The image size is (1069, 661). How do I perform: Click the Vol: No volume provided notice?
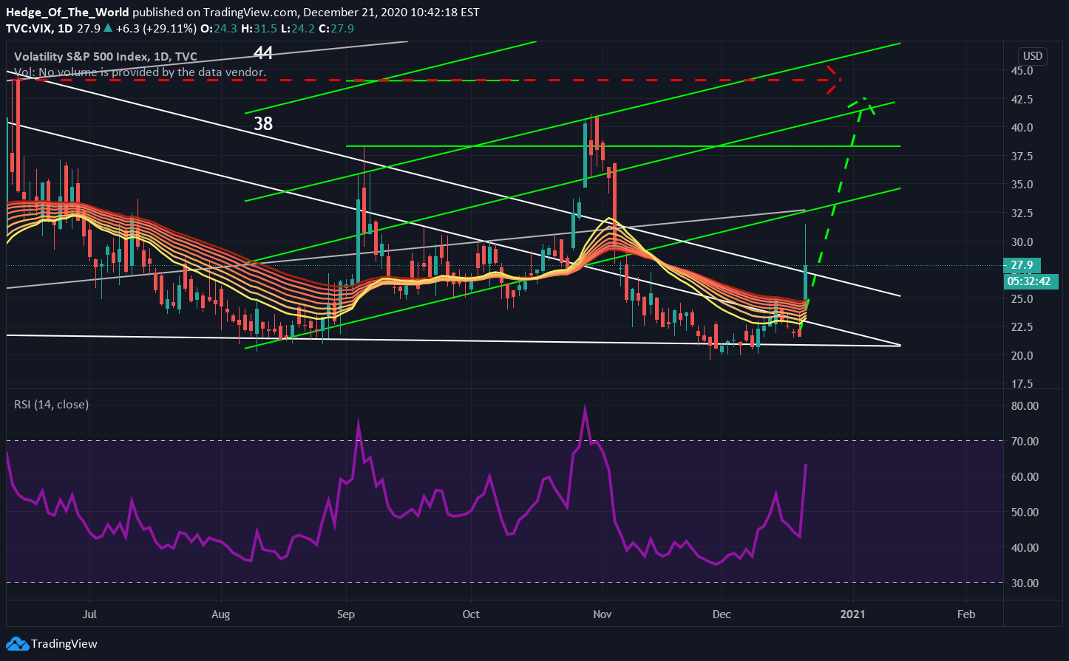pos(140,72)
